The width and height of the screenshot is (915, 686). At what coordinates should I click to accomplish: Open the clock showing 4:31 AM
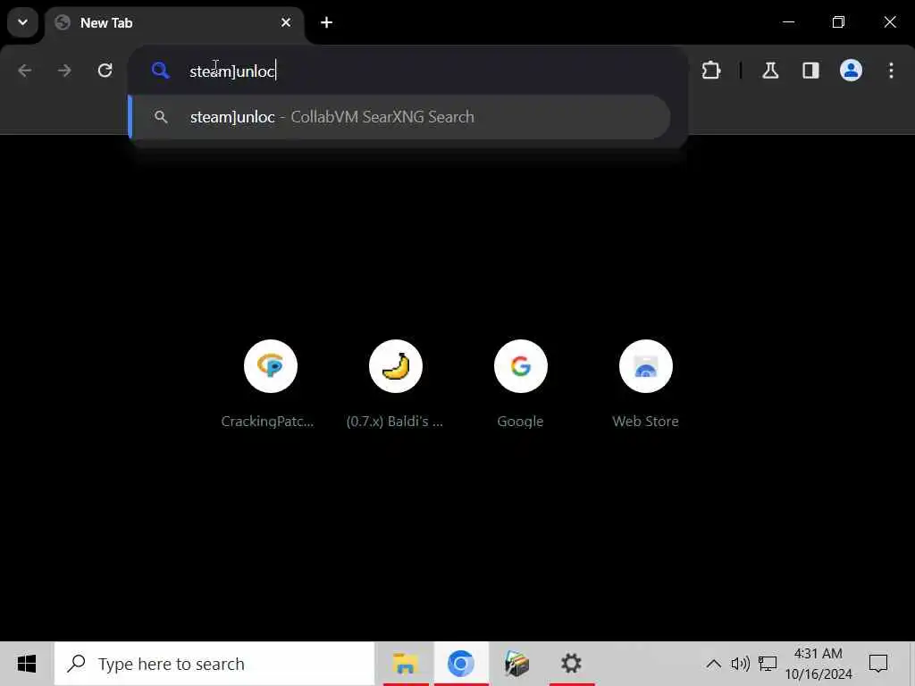point(818,664)
